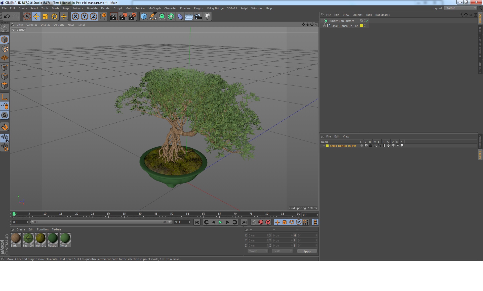Click record active objects button
Viewport: 483px width, 291px height.
coord(254,222)
